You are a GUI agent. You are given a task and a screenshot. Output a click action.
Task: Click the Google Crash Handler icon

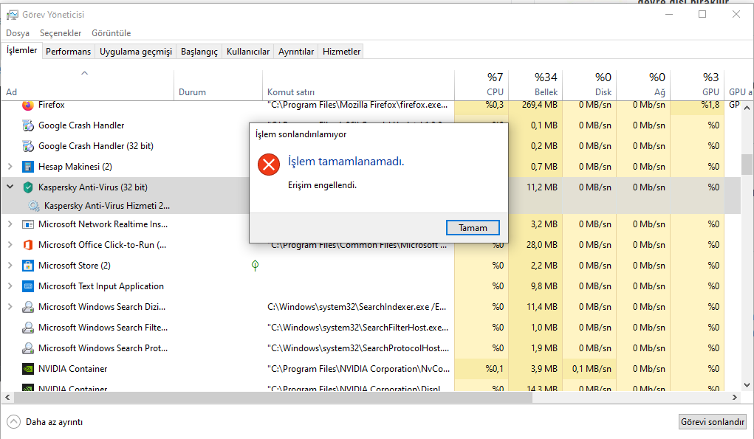click(x=28, y=125)
